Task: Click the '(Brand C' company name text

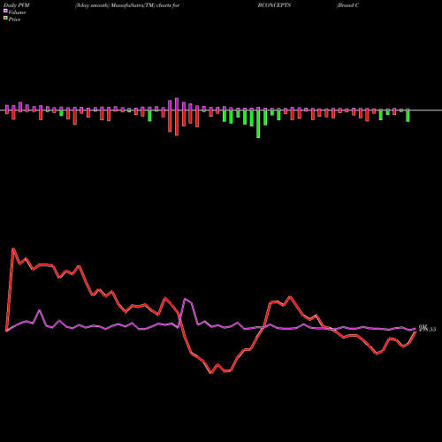Action: (347, 5)
